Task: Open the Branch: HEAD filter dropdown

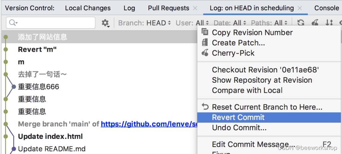Action: click(x=144, y=23)
